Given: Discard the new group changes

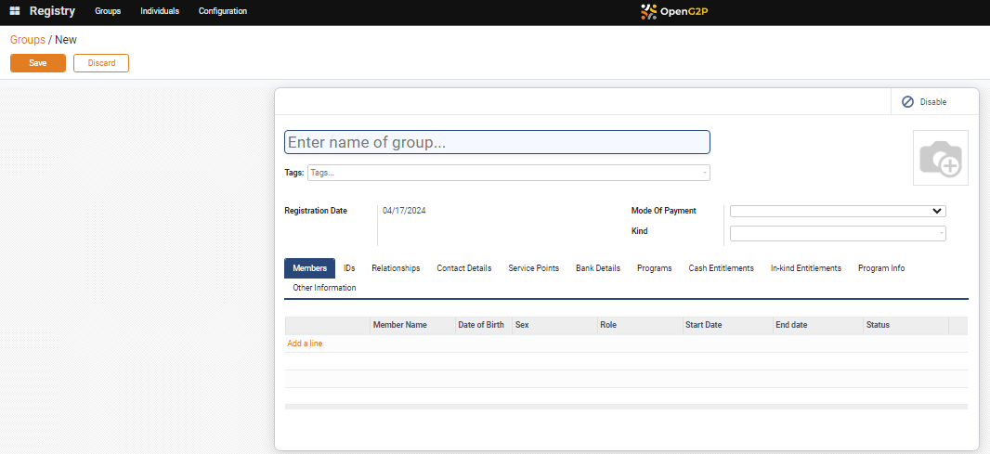Looking at the screenshot, I should pyautogui.click(x=101, y=63).
